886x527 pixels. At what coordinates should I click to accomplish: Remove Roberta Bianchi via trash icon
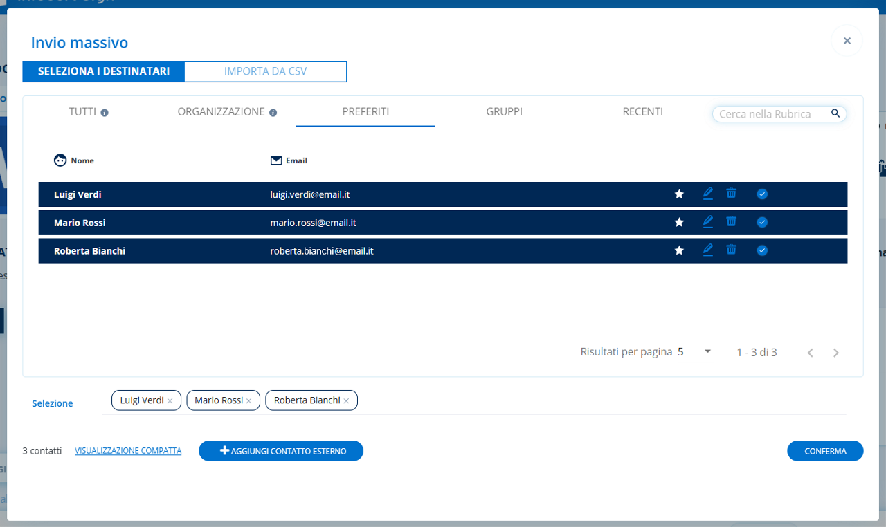coord(731,250)
